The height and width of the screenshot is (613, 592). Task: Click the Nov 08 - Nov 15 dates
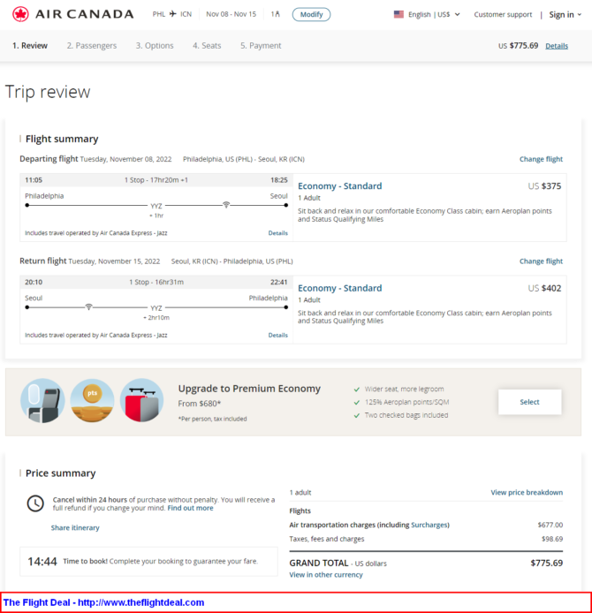coord(231,14)
